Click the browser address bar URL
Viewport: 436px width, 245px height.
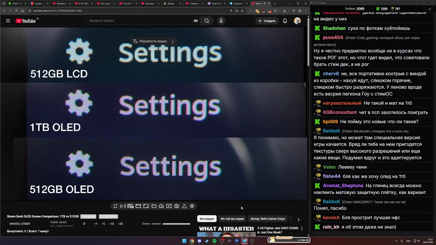point(57,11)
